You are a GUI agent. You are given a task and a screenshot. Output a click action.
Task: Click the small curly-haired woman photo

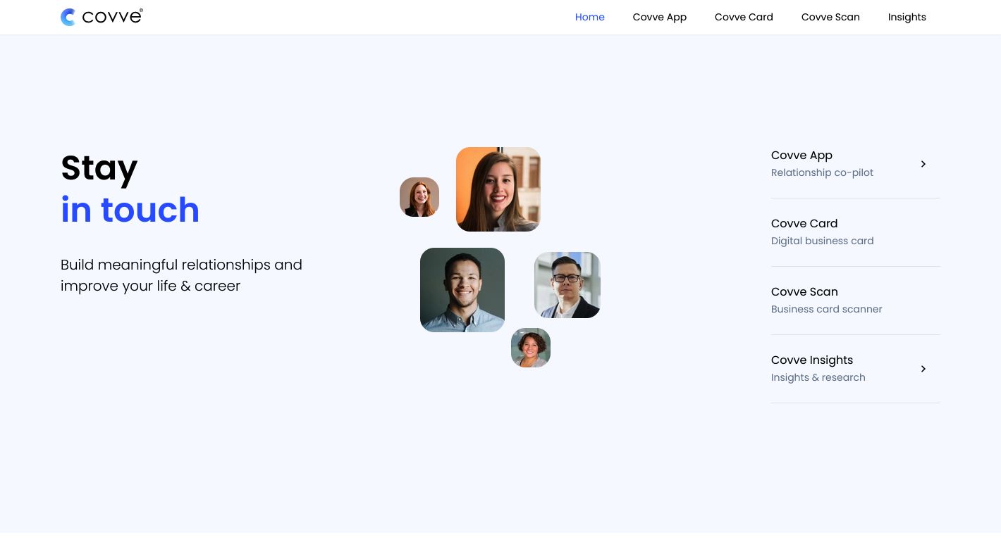click(x=531, y=348)
